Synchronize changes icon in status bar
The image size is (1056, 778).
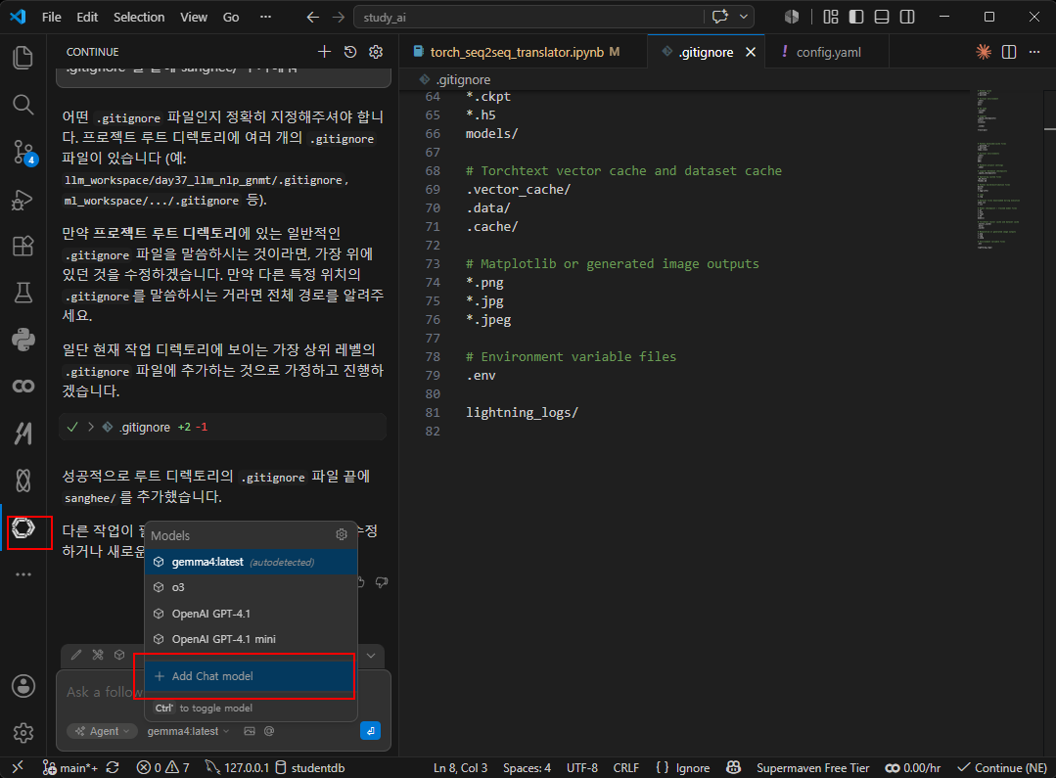(113, 768)
